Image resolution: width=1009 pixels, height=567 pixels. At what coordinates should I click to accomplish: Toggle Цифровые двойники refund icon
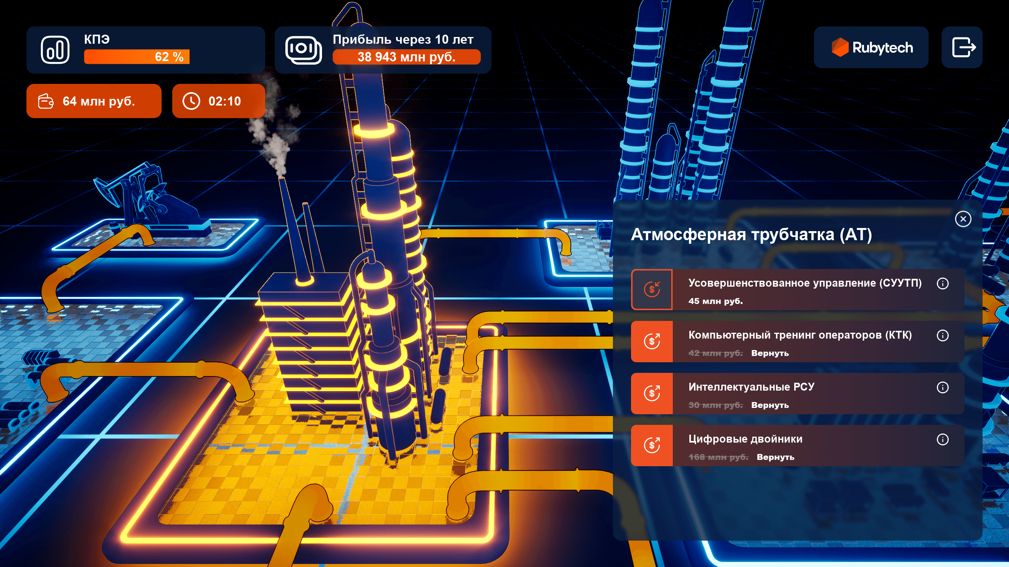[x=652, y=446]
